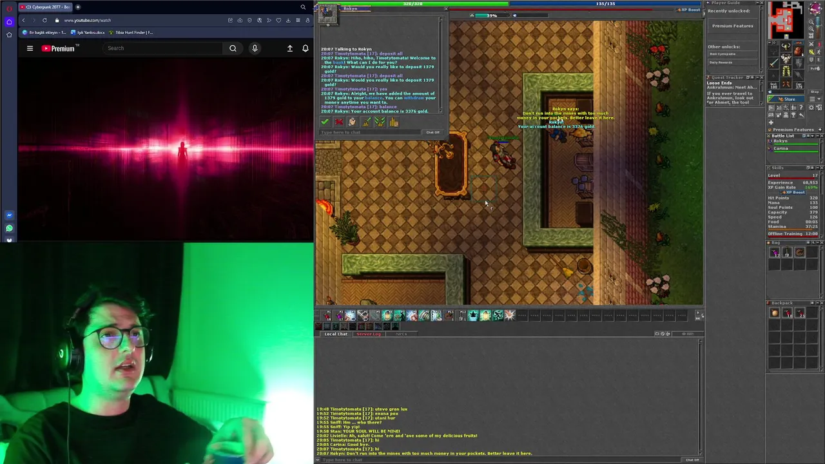
Task: Click the first red potion hotkey slot
Action: coord(327,315)
